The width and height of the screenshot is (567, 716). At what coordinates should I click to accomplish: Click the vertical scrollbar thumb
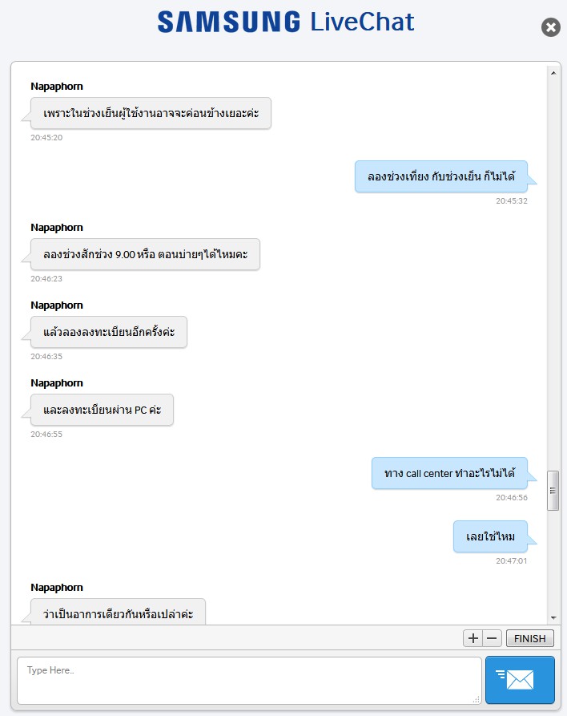(x=553, y=491)
